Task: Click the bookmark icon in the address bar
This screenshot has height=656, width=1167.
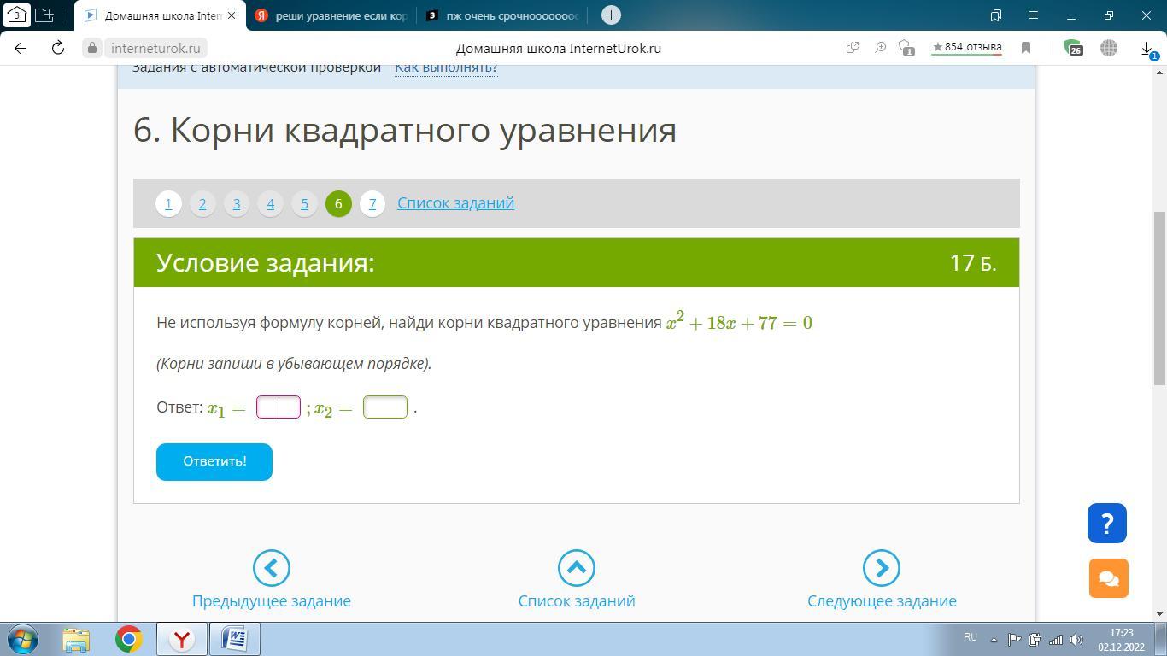Action: [1026, 48]
